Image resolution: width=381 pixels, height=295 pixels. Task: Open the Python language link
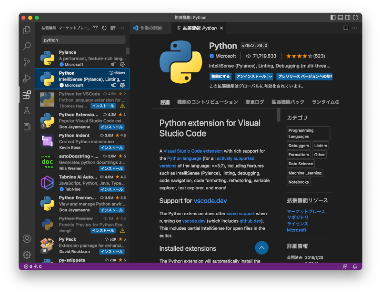[184, 158]
